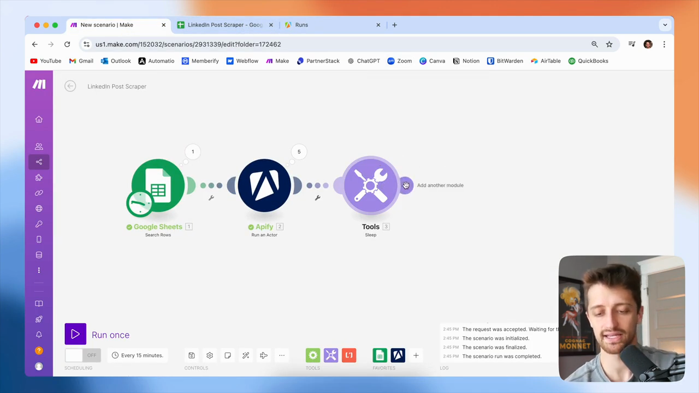Open ChatGPT bookmark
The image size is (699, 393).
(364, 61)
